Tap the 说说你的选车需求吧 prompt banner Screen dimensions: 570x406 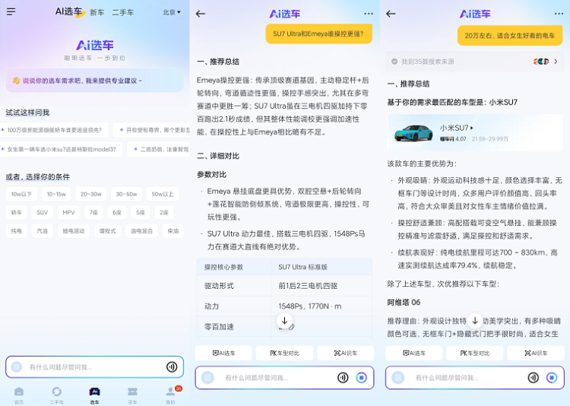(x=94, y=81)
